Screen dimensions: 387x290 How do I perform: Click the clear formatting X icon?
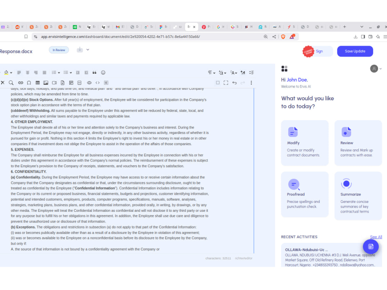click(x=3, y=82)
